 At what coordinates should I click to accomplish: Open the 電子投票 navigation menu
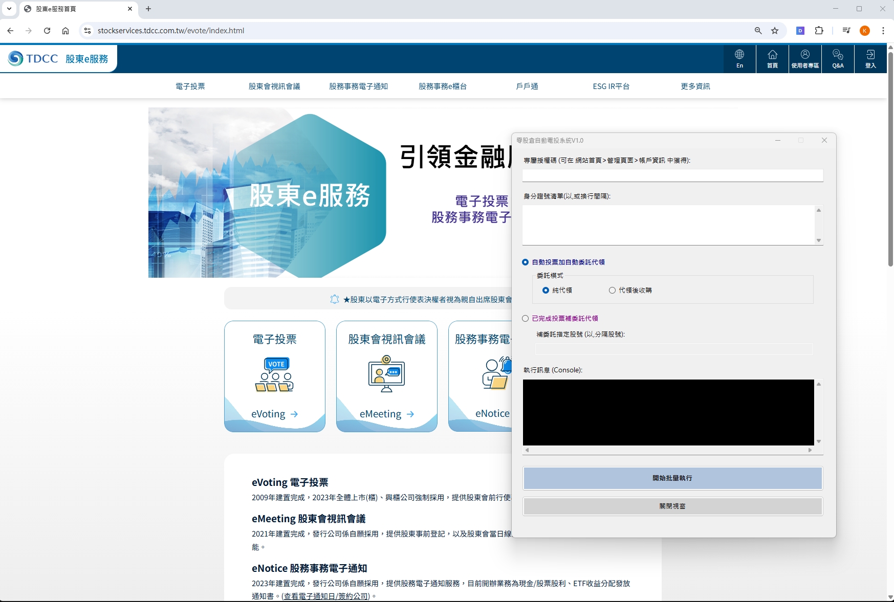click(x=190, y=86)
